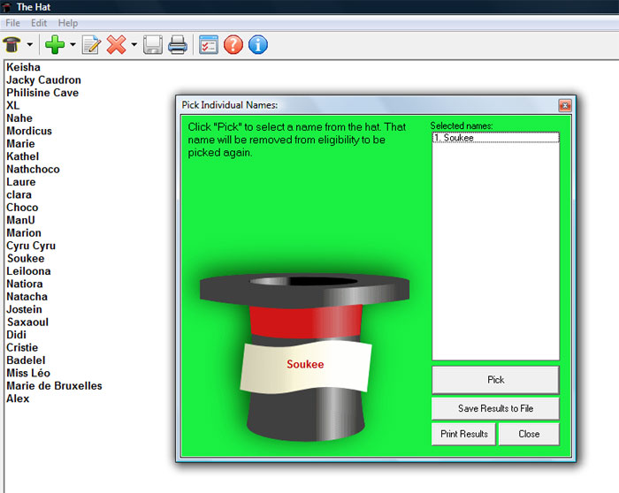Select Keisha in the names list

(23, 67)
